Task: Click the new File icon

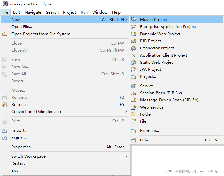Action: pyautogui.click(x=133, y=121)
